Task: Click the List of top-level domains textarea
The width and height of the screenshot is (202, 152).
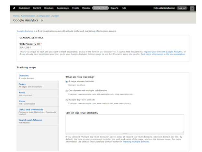Action: [125, 124]
